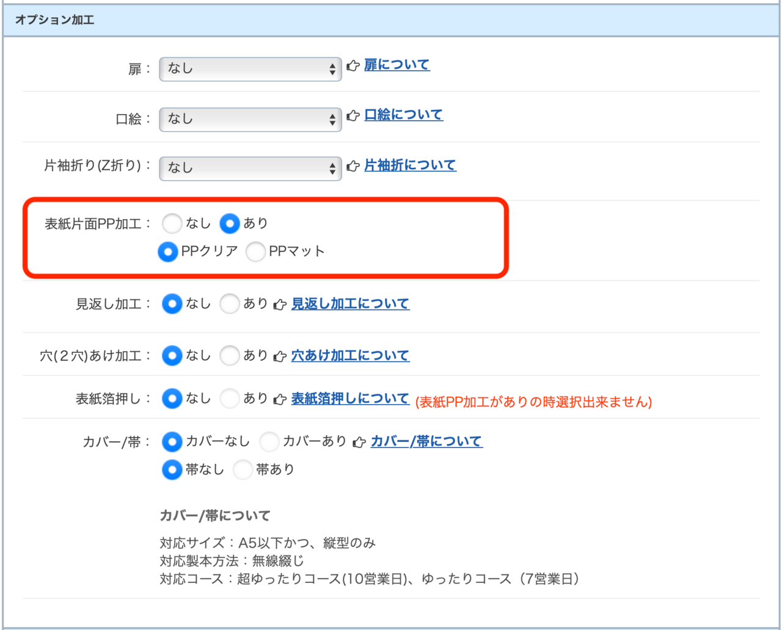Click the pointing hand icon beside 扉について
This screenshot has height=630, width=782.
(353, 65)
